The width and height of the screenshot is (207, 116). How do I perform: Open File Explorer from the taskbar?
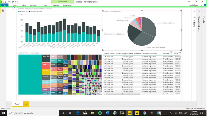92,113
